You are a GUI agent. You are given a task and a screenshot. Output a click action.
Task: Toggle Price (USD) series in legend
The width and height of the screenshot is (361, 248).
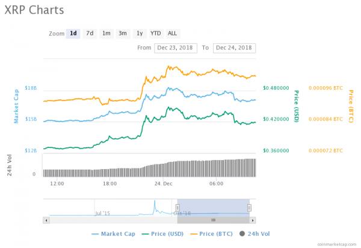(x=162, y=234)
